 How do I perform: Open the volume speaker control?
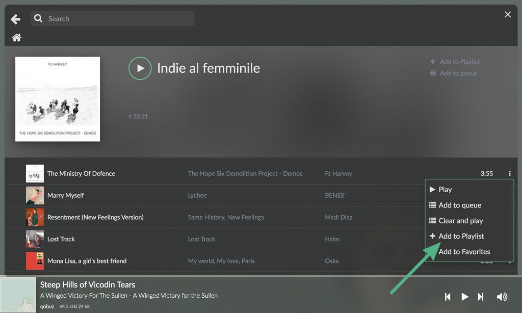click(503, 296)
